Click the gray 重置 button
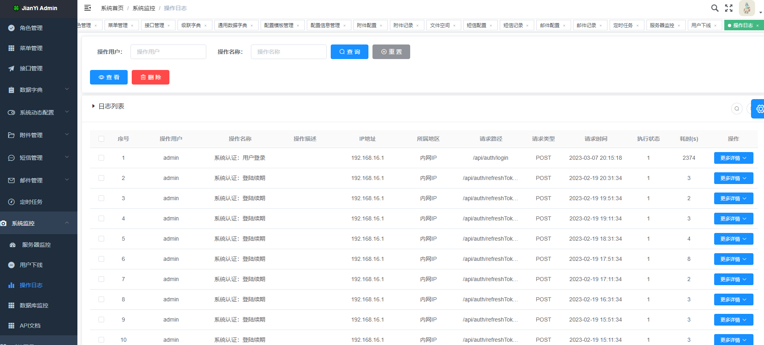Viewport: 764px width, 345px height. coord(391,52)
